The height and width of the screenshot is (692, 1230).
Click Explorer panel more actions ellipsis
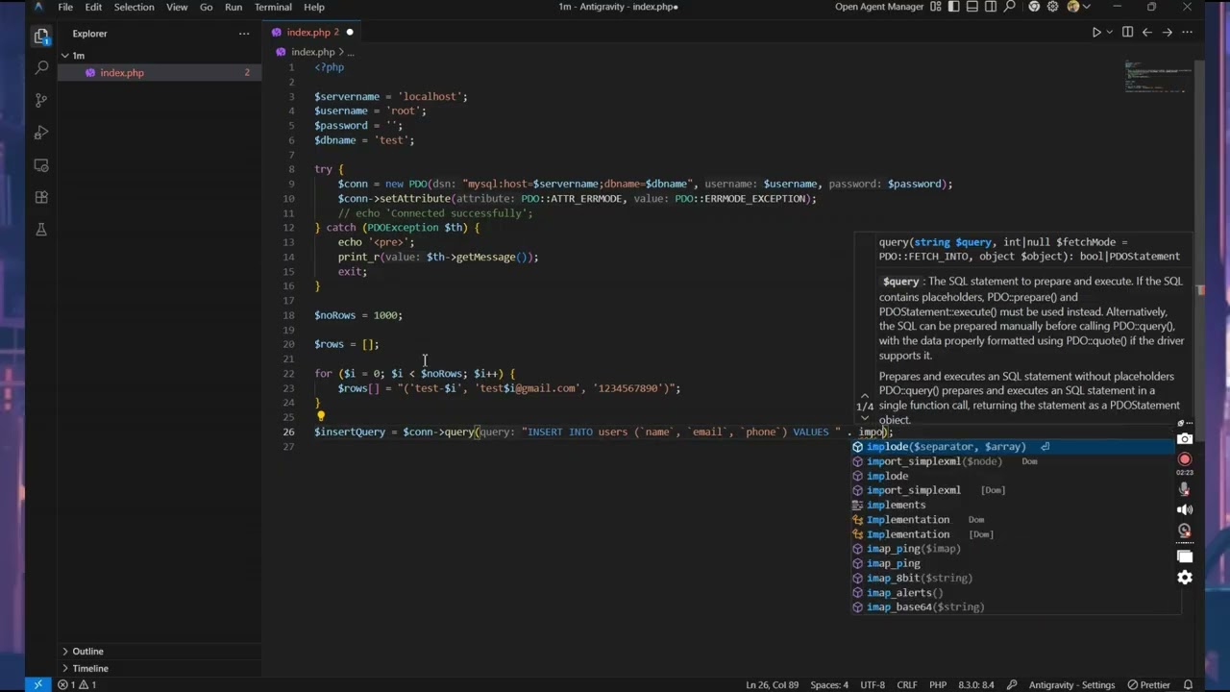244,34
